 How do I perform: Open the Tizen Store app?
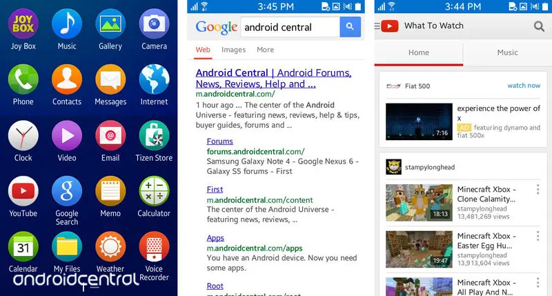(154, 135)
